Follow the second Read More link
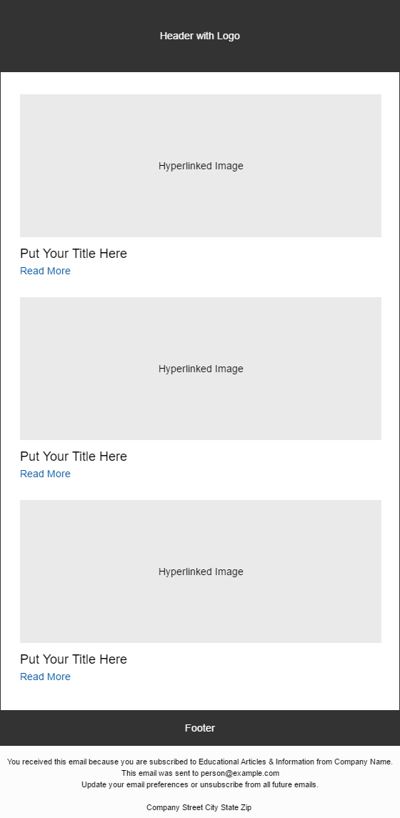Viewport: 400px width, 818px height. (x=46, y=474)
